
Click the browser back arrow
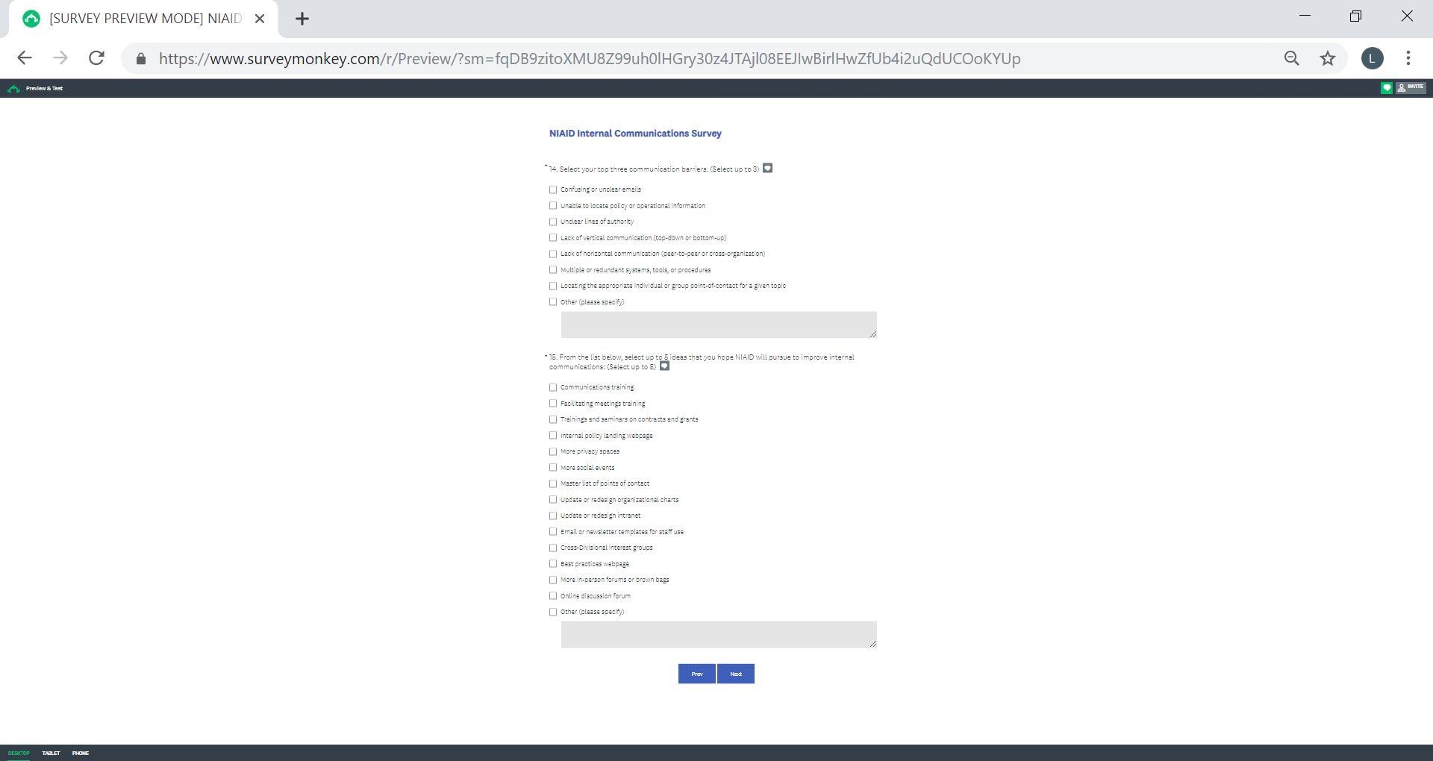click(x=25, y=58)
